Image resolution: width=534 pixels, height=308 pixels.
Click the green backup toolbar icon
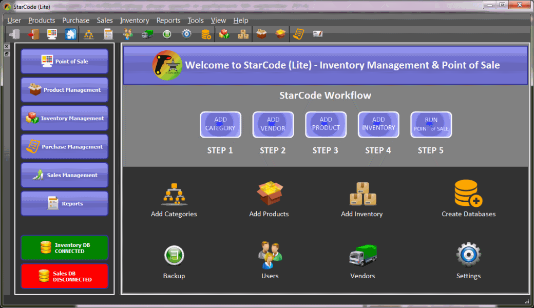(x=167, y=34)
